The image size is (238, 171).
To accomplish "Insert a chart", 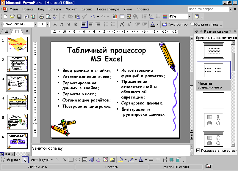I will pos(115,17).
